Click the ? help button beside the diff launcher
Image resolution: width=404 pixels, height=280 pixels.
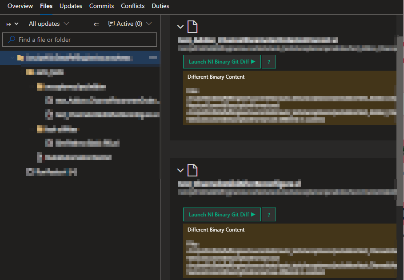pyautogui.click(x=268, y=61)
